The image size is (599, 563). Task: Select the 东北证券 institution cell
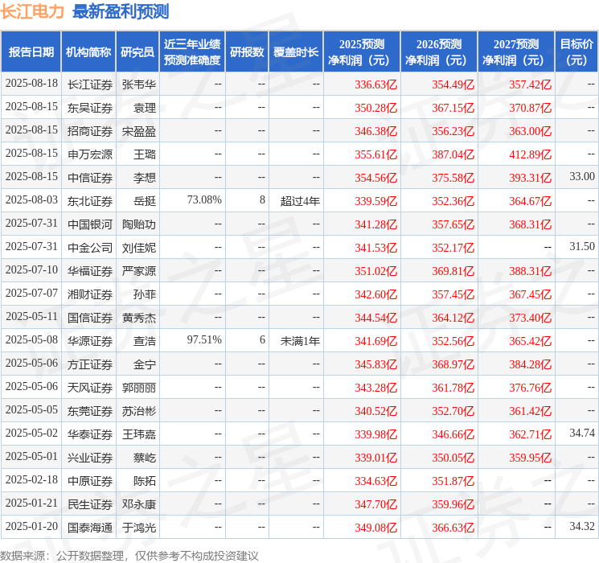[x=90, y=201]
